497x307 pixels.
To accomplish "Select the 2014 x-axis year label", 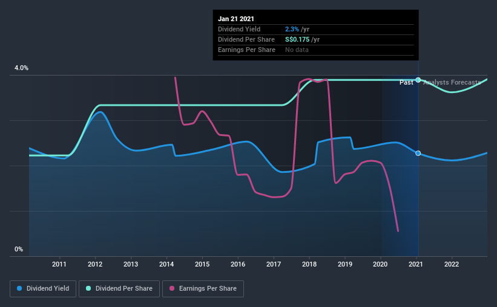I will [166, 264].
